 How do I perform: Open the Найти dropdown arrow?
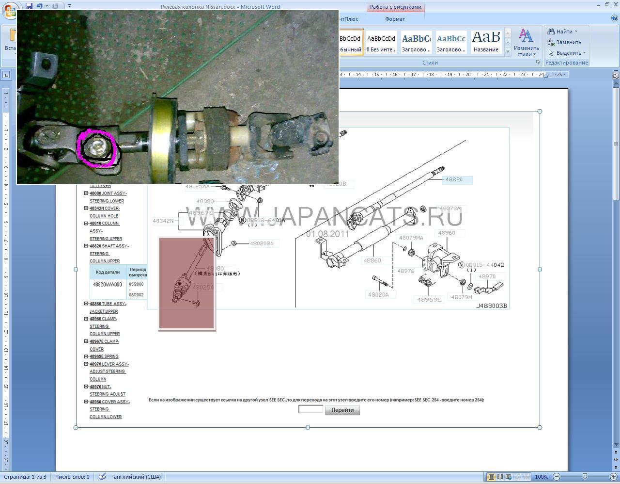tap(576, 32)
